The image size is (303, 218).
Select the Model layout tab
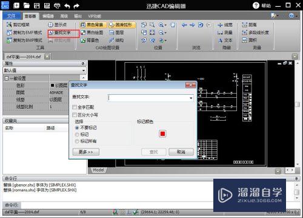click(x=98, y=170)
